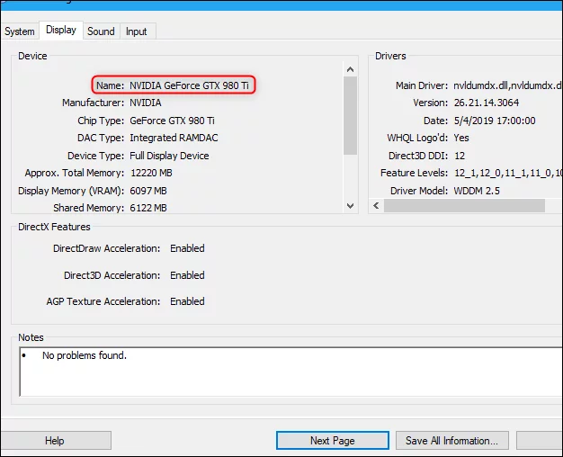Image resolution: width=563 pixels, height=457 pixels.
Task: Switch to the System tab
Action: click(x=20, y=31)
